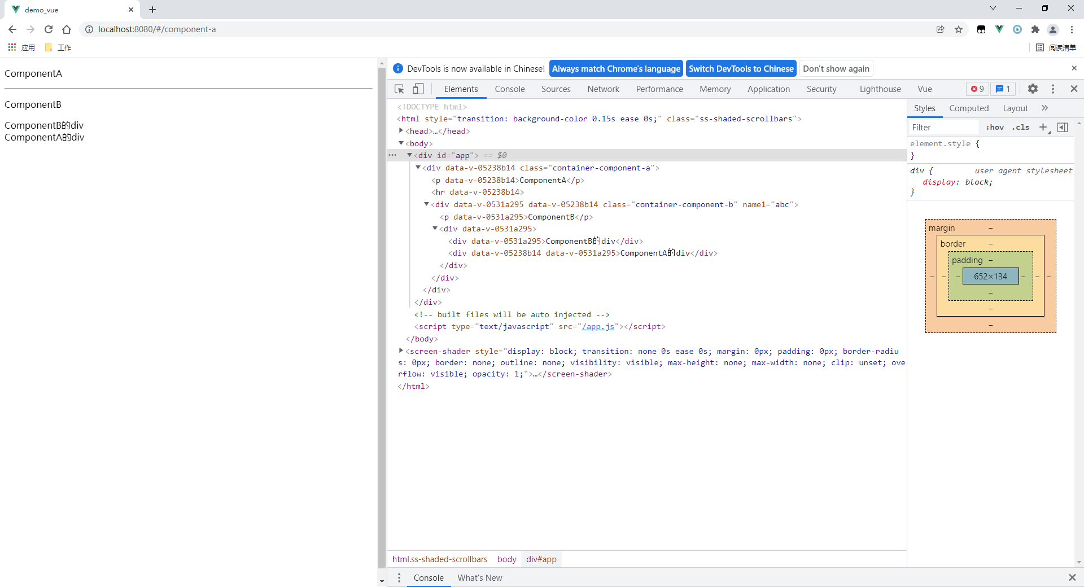1084x587 pixels.
Task: Close the DevTools panel
Action: 1074,89
